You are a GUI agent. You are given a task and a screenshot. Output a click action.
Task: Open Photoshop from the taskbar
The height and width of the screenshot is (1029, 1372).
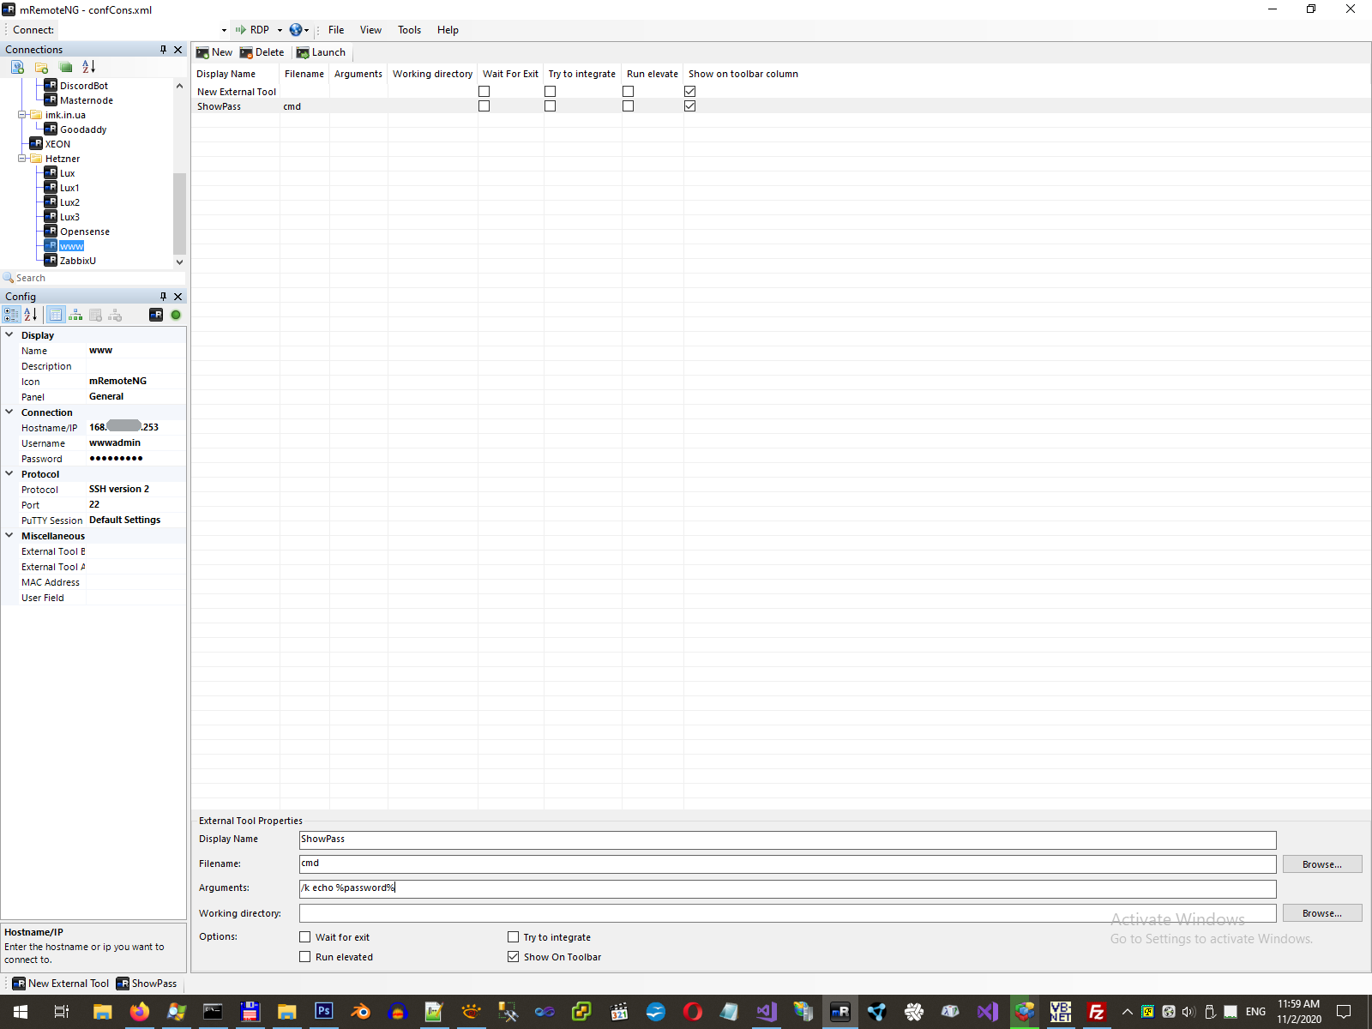(323, 1012)
